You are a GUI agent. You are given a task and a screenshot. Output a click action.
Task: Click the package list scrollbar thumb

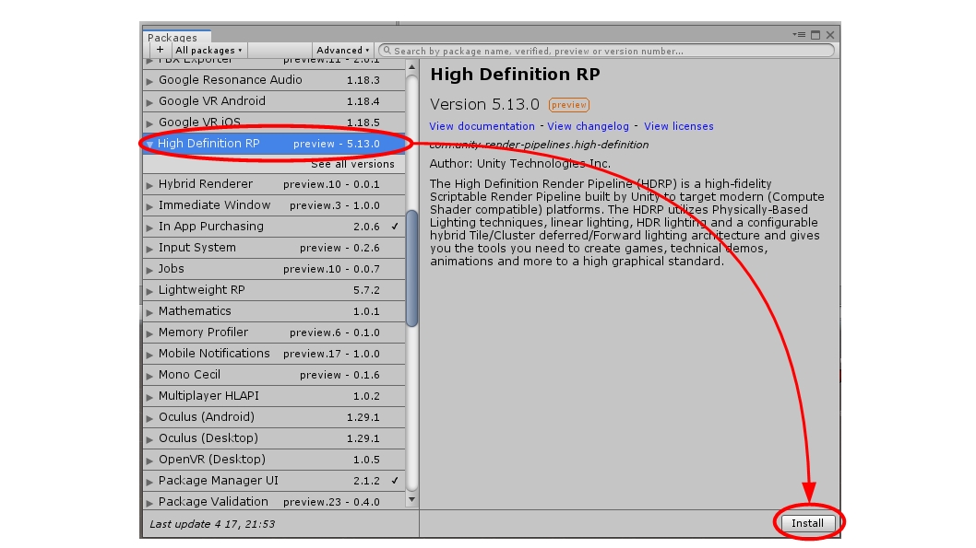pos(411,268)
